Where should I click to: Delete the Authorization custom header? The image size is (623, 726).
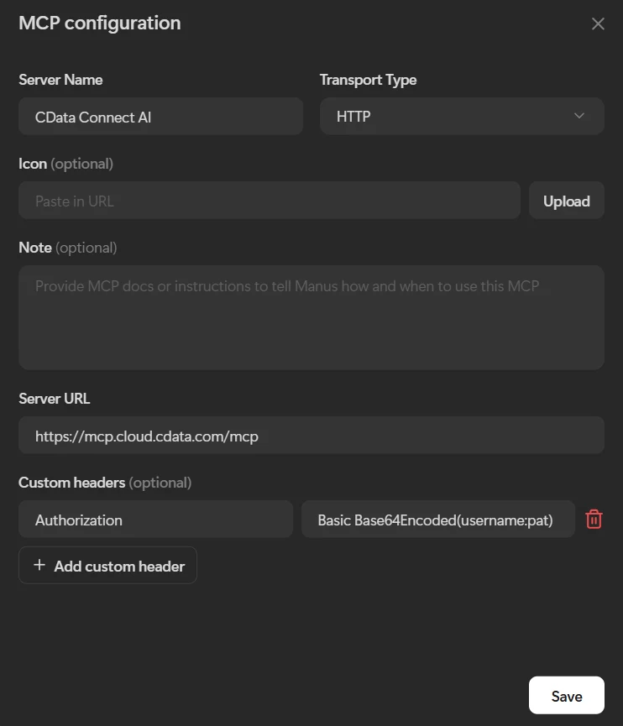pos(594,520)
